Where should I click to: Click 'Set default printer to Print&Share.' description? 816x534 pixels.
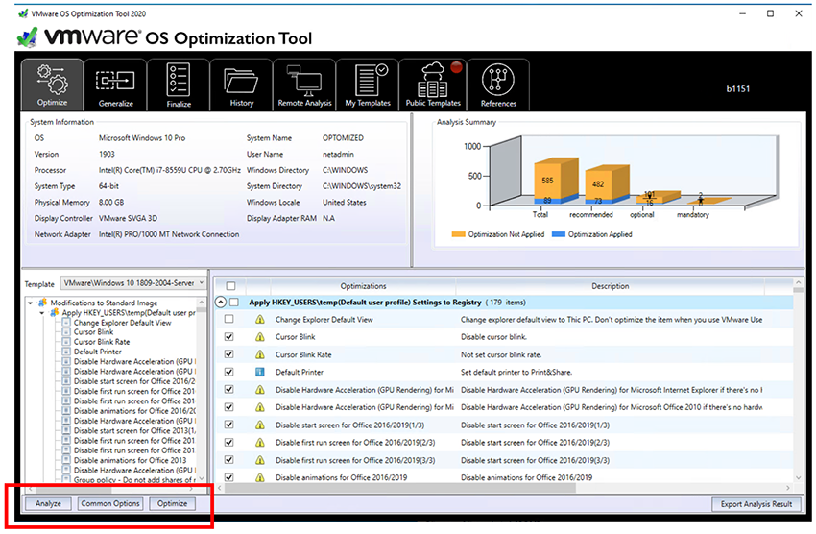point(516,372)
